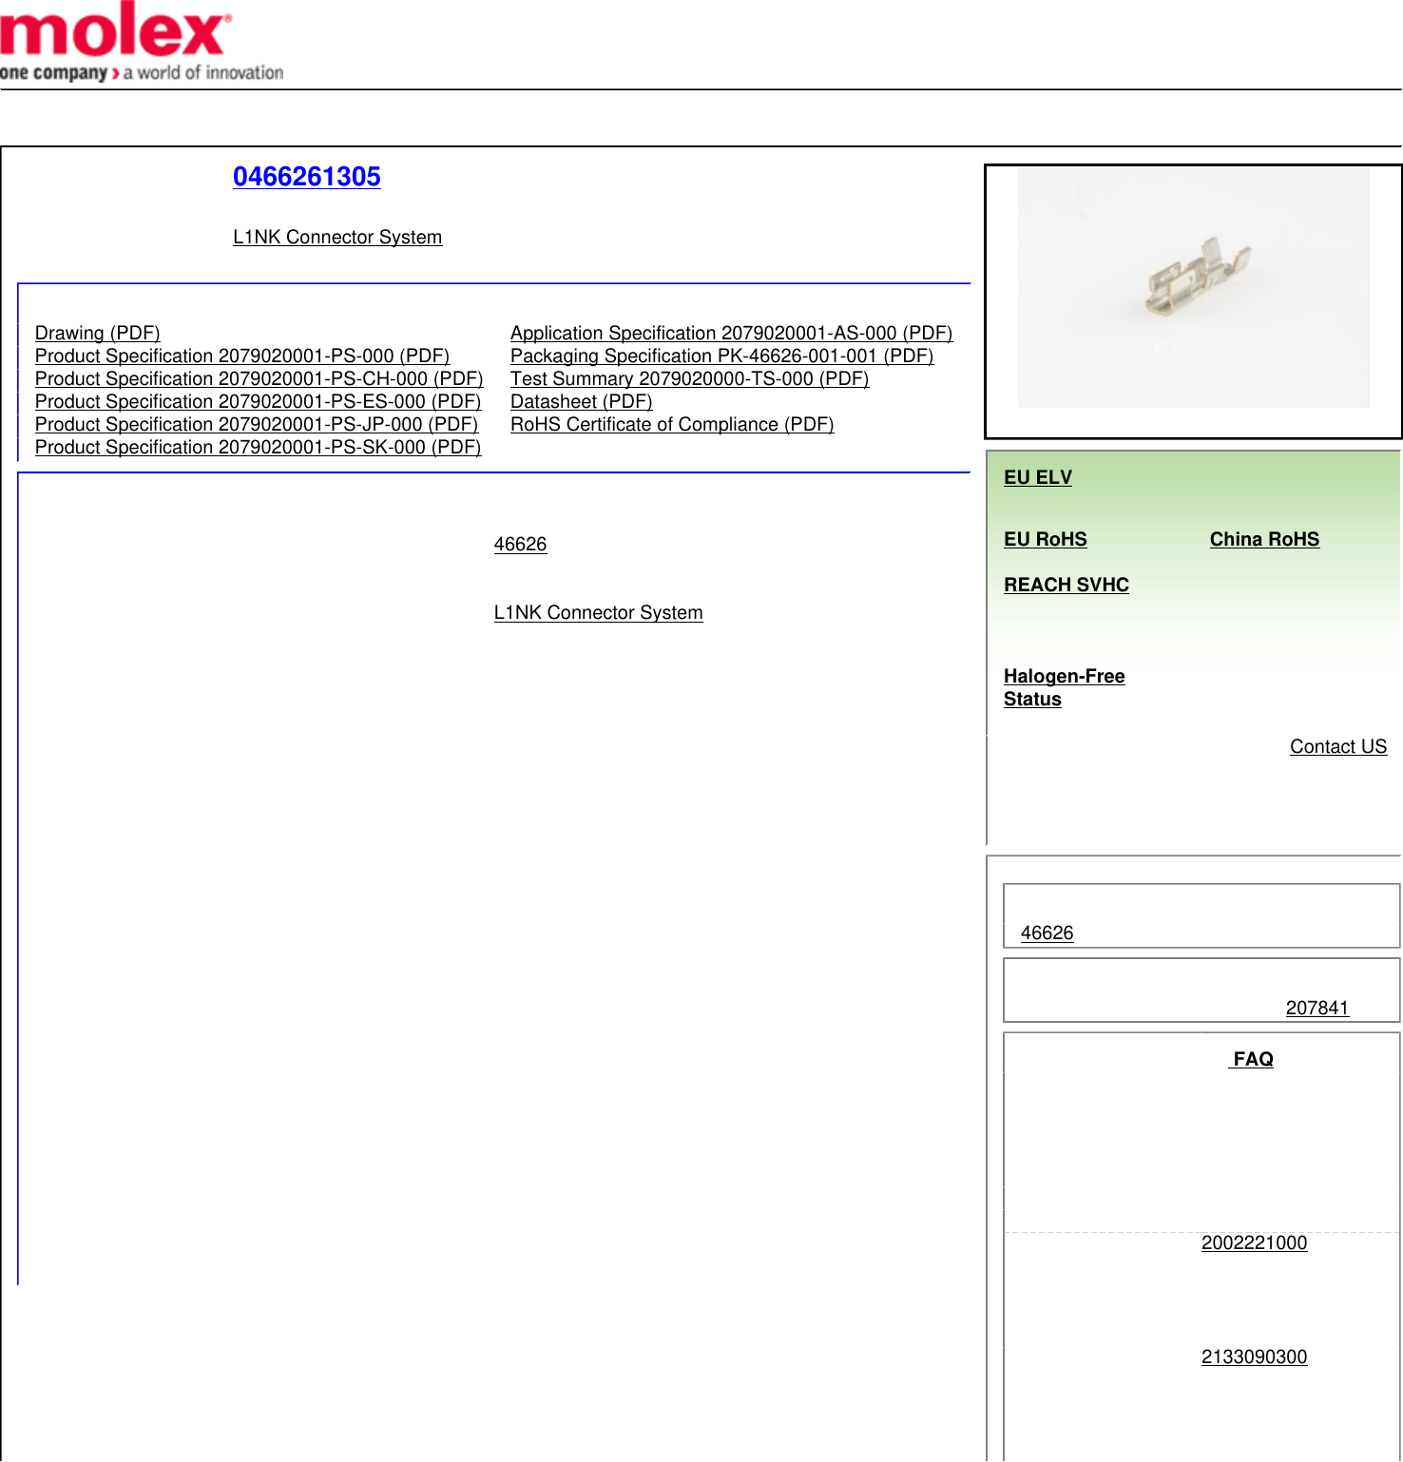Open the L1NK Connector System heading link
Viewport: 1403px width, 1462px height.
click(x=337, y=238)
